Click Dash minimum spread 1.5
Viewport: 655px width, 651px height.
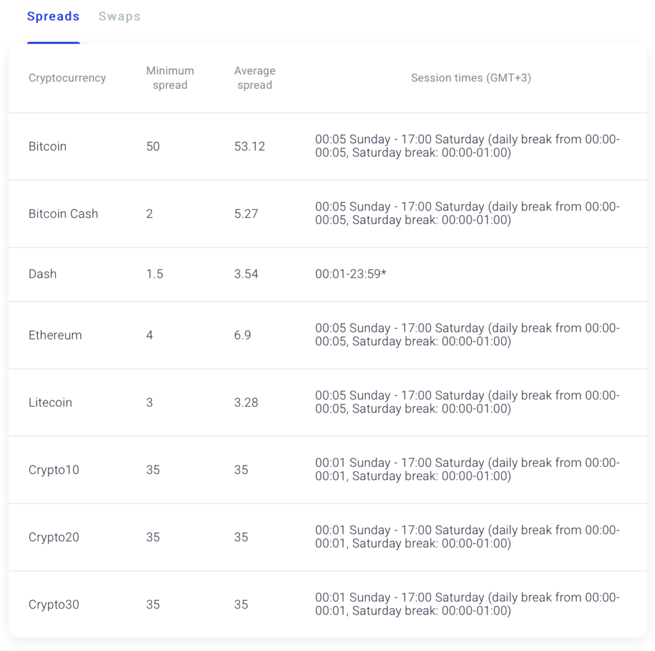[155, 274]
